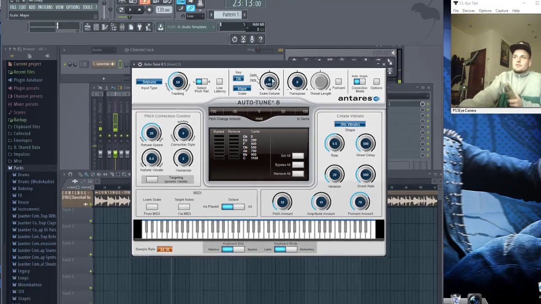Click the Set All button
The height and width of the screenshot is (304, 541).
(x=298, y=156)
